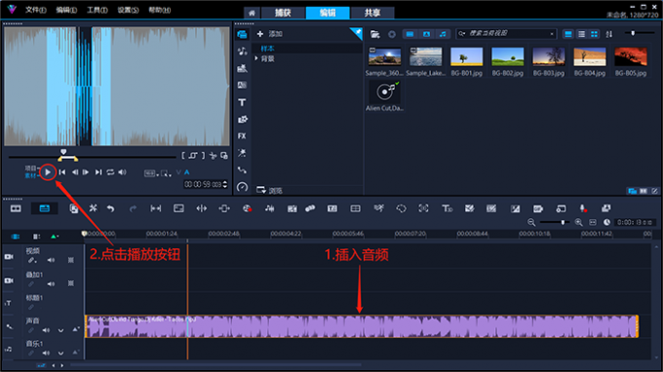Adjust the timeline zoom slider

click(563, 222)
